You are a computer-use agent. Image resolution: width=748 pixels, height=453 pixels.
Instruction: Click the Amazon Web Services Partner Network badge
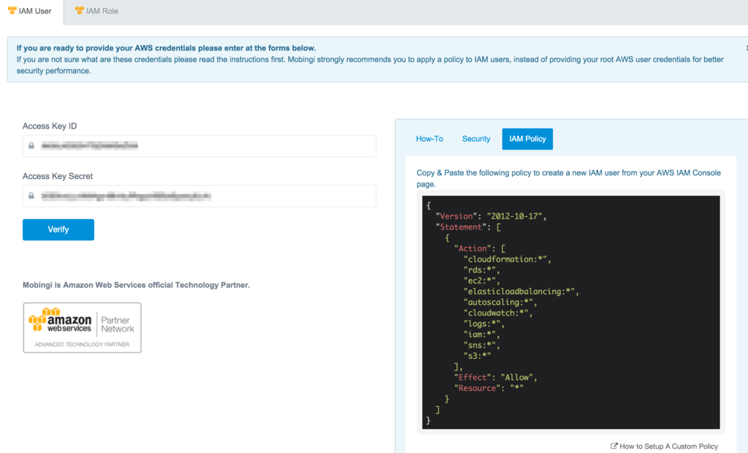pyautogui.click(x=82, y=327)
